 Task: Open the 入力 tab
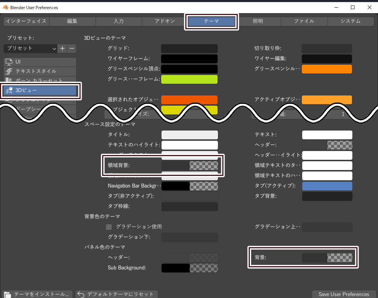119,21
